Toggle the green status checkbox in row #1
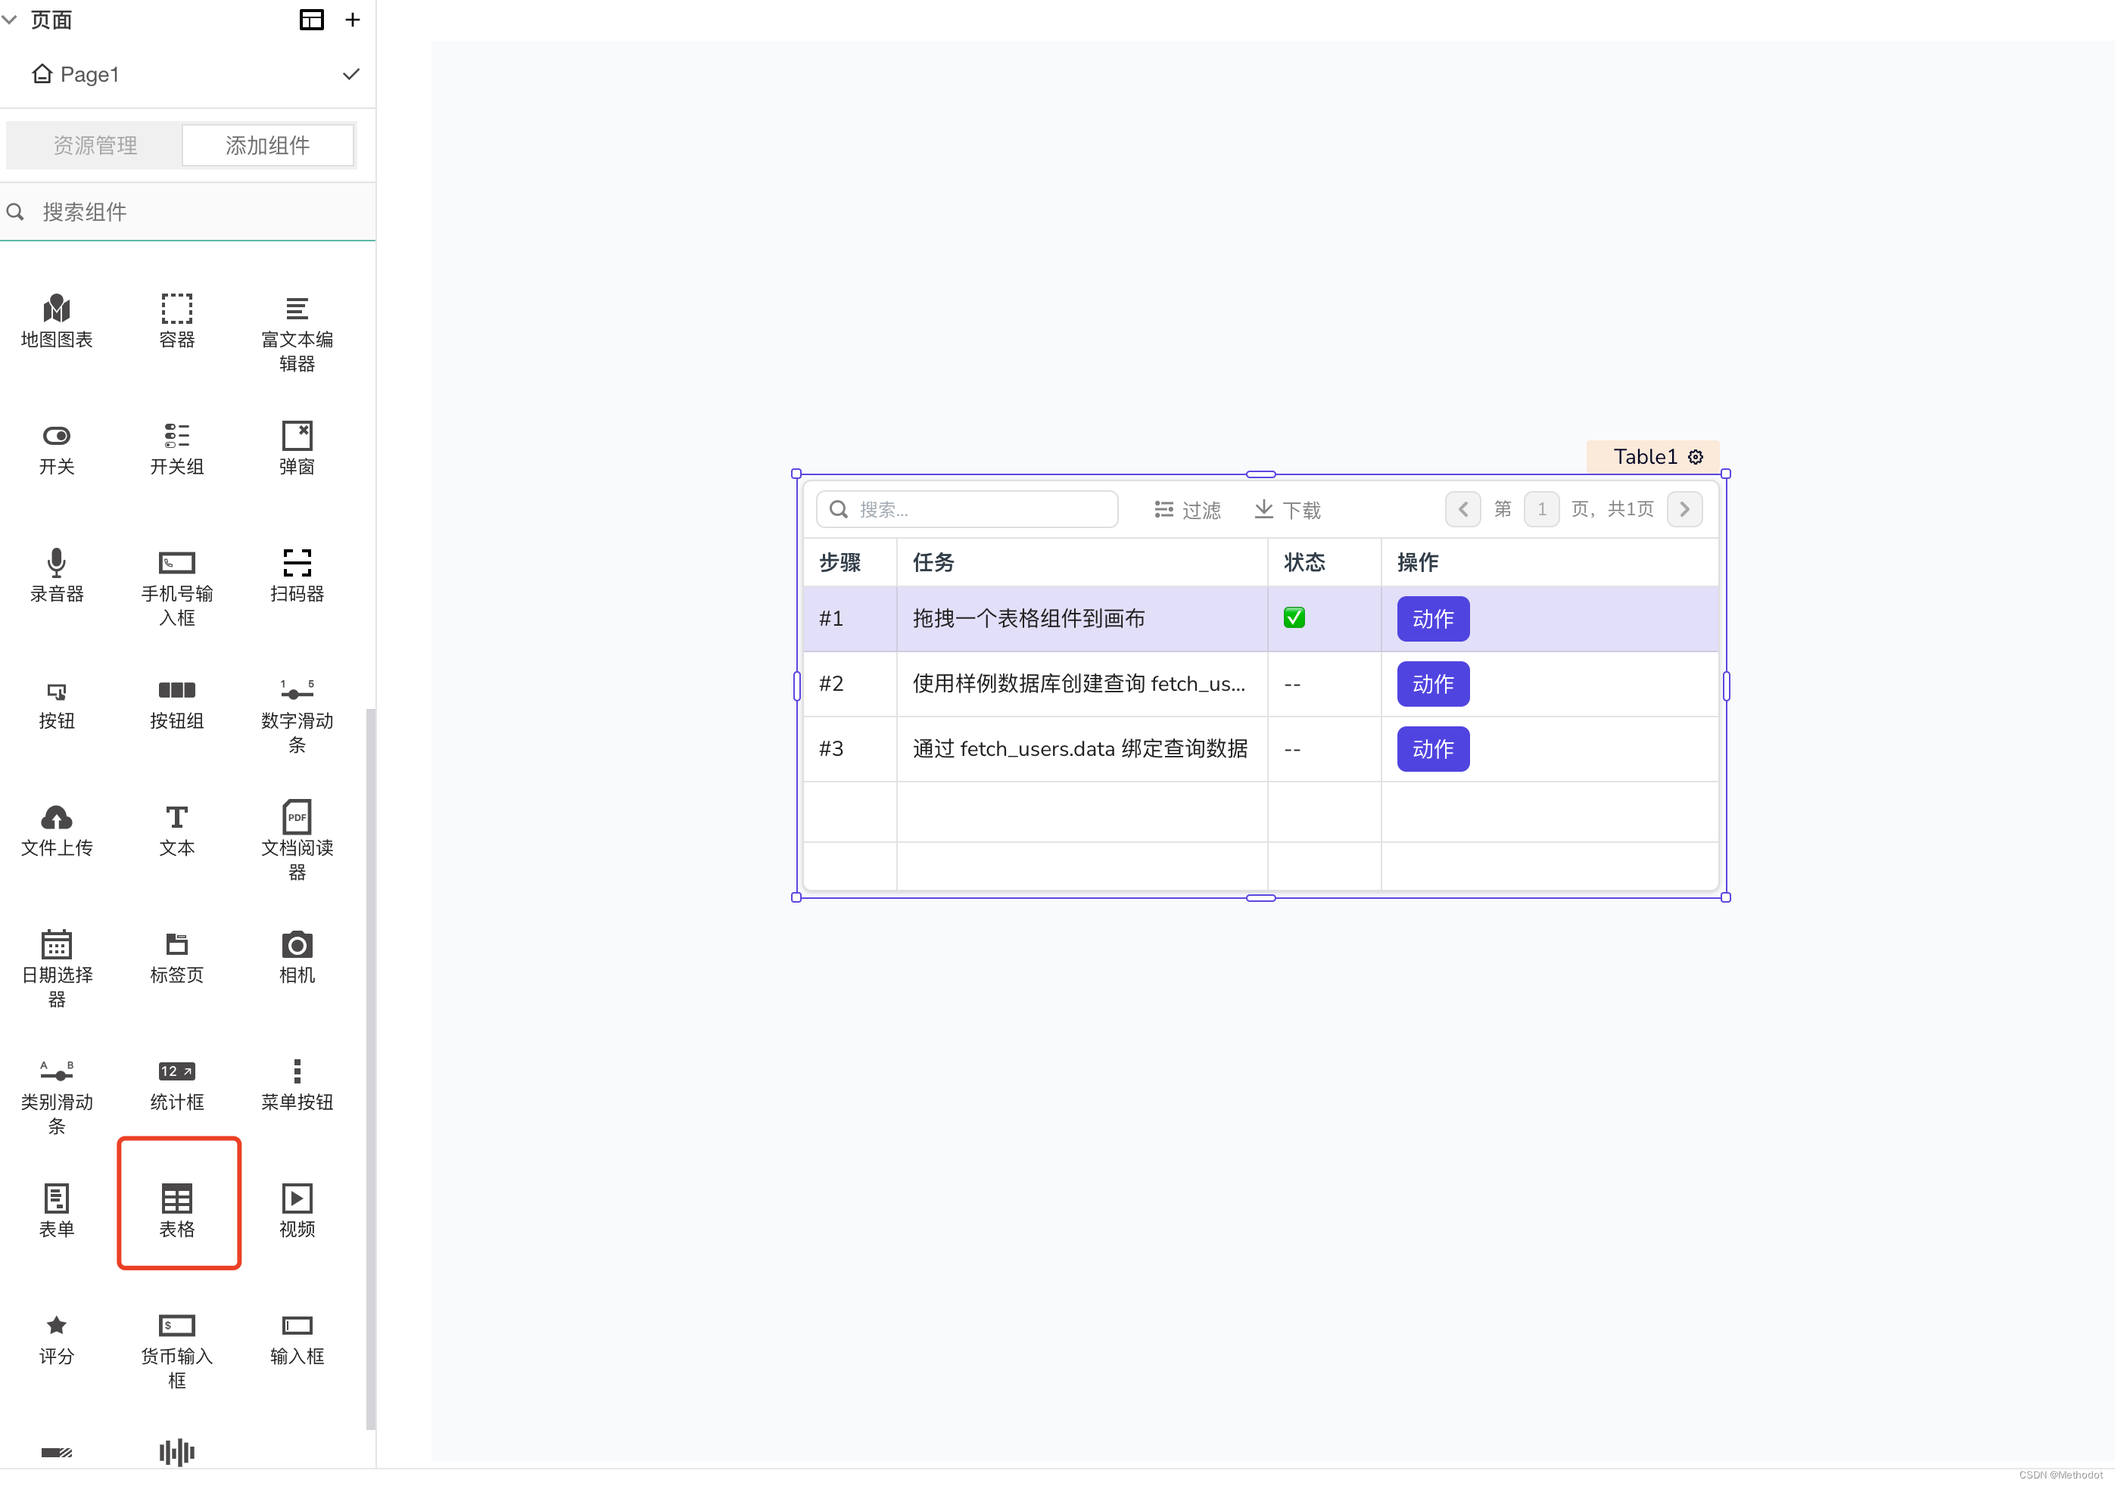2115x1486 pixels. [1294, 618]
